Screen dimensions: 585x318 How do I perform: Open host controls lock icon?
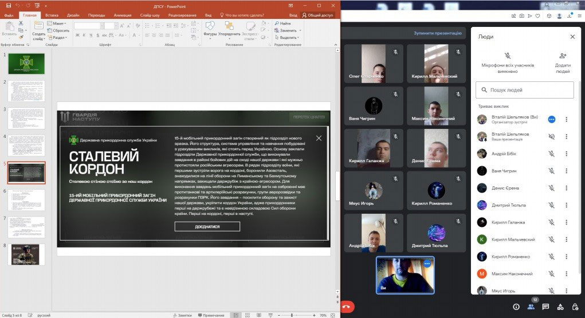[575, 307]
